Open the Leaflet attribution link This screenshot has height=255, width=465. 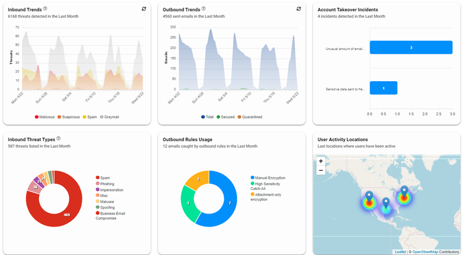coord(400,252)
